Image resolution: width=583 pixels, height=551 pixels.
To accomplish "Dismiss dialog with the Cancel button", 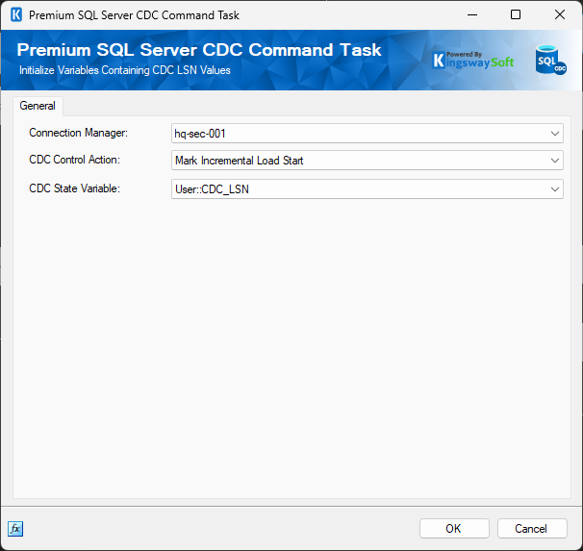I will click(532, 528).
